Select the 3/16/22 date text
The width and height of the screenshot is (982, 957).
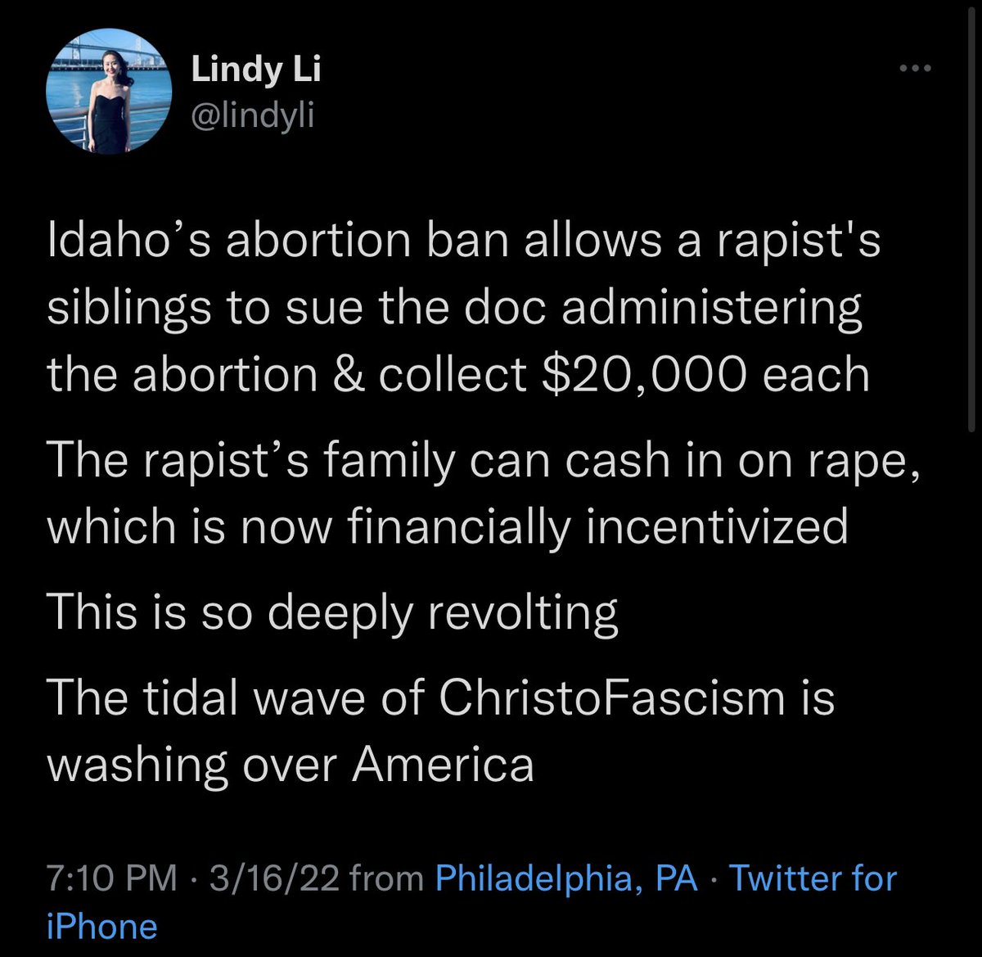click(275, 878)
